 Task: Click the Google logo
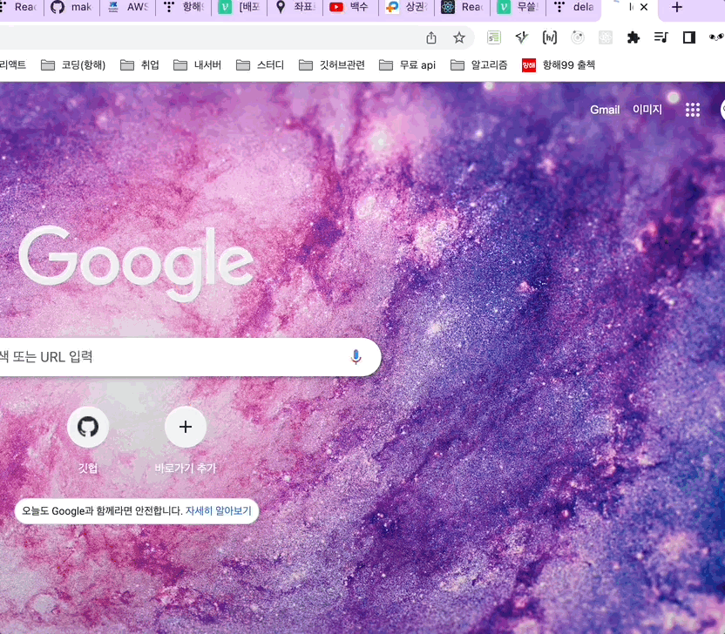tap(136, 262)
